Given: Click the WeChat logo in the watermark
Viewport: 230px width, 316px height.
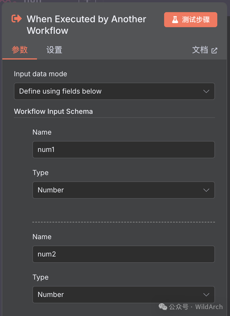Looking at the screenshot, I should click(163, 307).
